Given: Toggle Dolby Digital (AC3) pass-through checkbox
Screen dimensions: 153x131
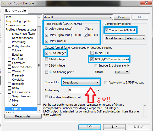Looking at the screenshot, I should pyautogui.click(x=46, y=29).
